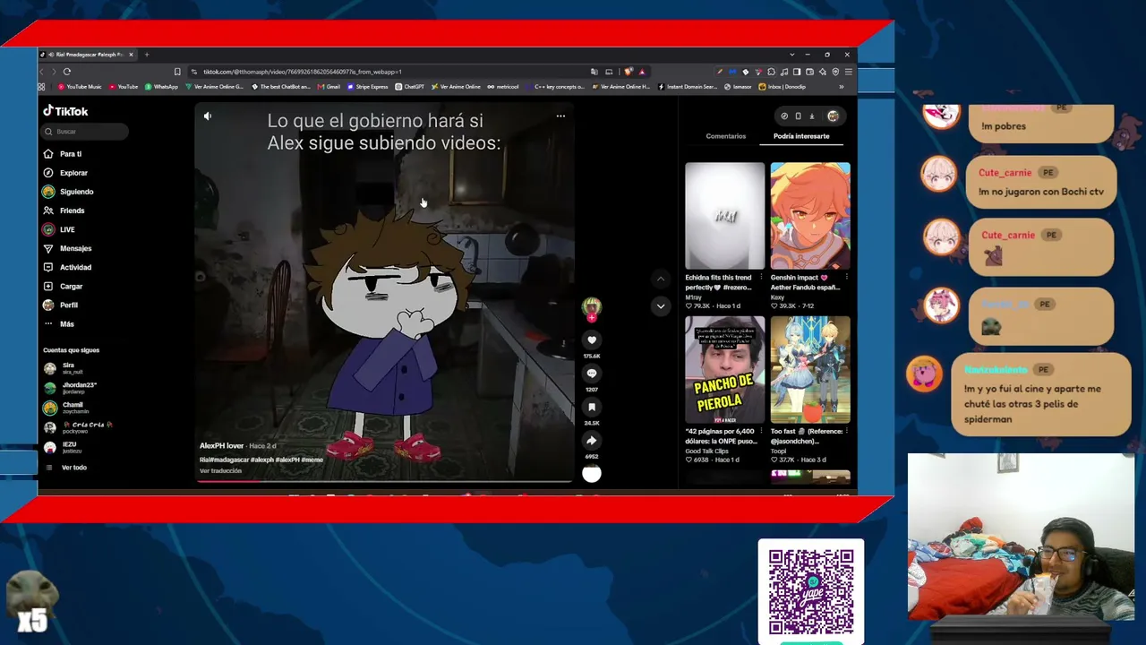Go to the next video with down chevron
Image resolution: width=1146 pixels, height=645 pixels.
[661, 306]
